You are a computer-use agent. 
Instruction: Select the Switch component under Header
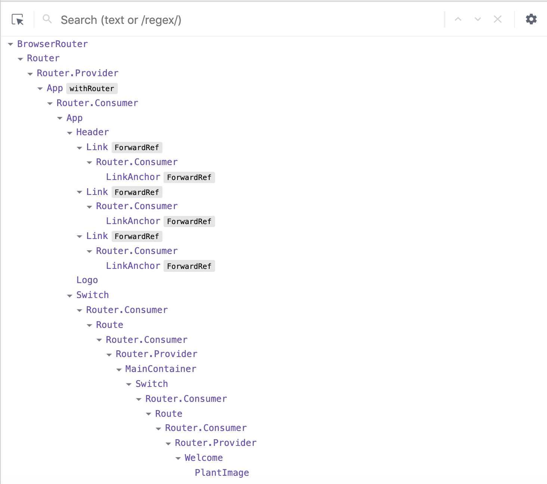coord(92,295)
